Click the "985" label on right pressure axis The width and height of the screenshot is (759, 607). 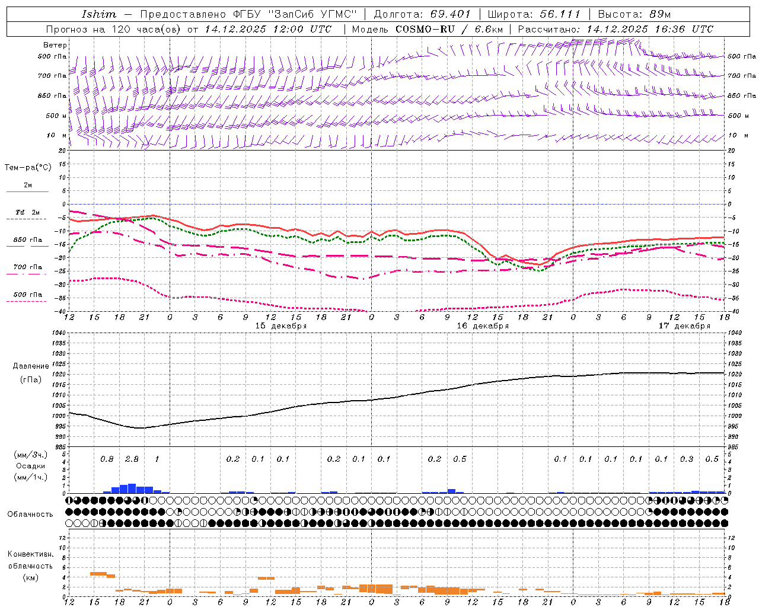pos(734,447)
